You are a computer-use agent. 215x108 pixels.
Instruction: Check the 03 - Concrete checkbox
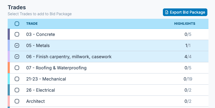(17, 34)
